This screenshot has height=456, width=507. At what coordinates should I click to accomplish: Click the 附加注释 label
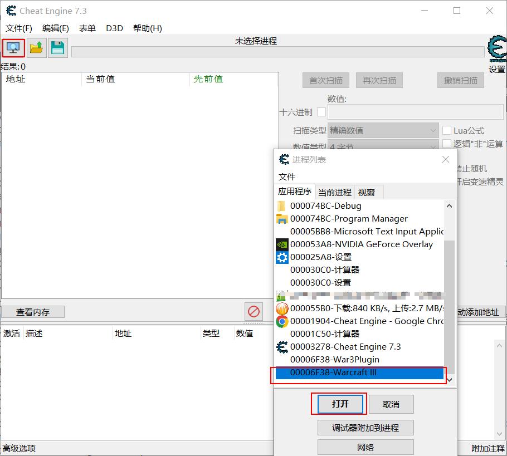coord(488,448)
